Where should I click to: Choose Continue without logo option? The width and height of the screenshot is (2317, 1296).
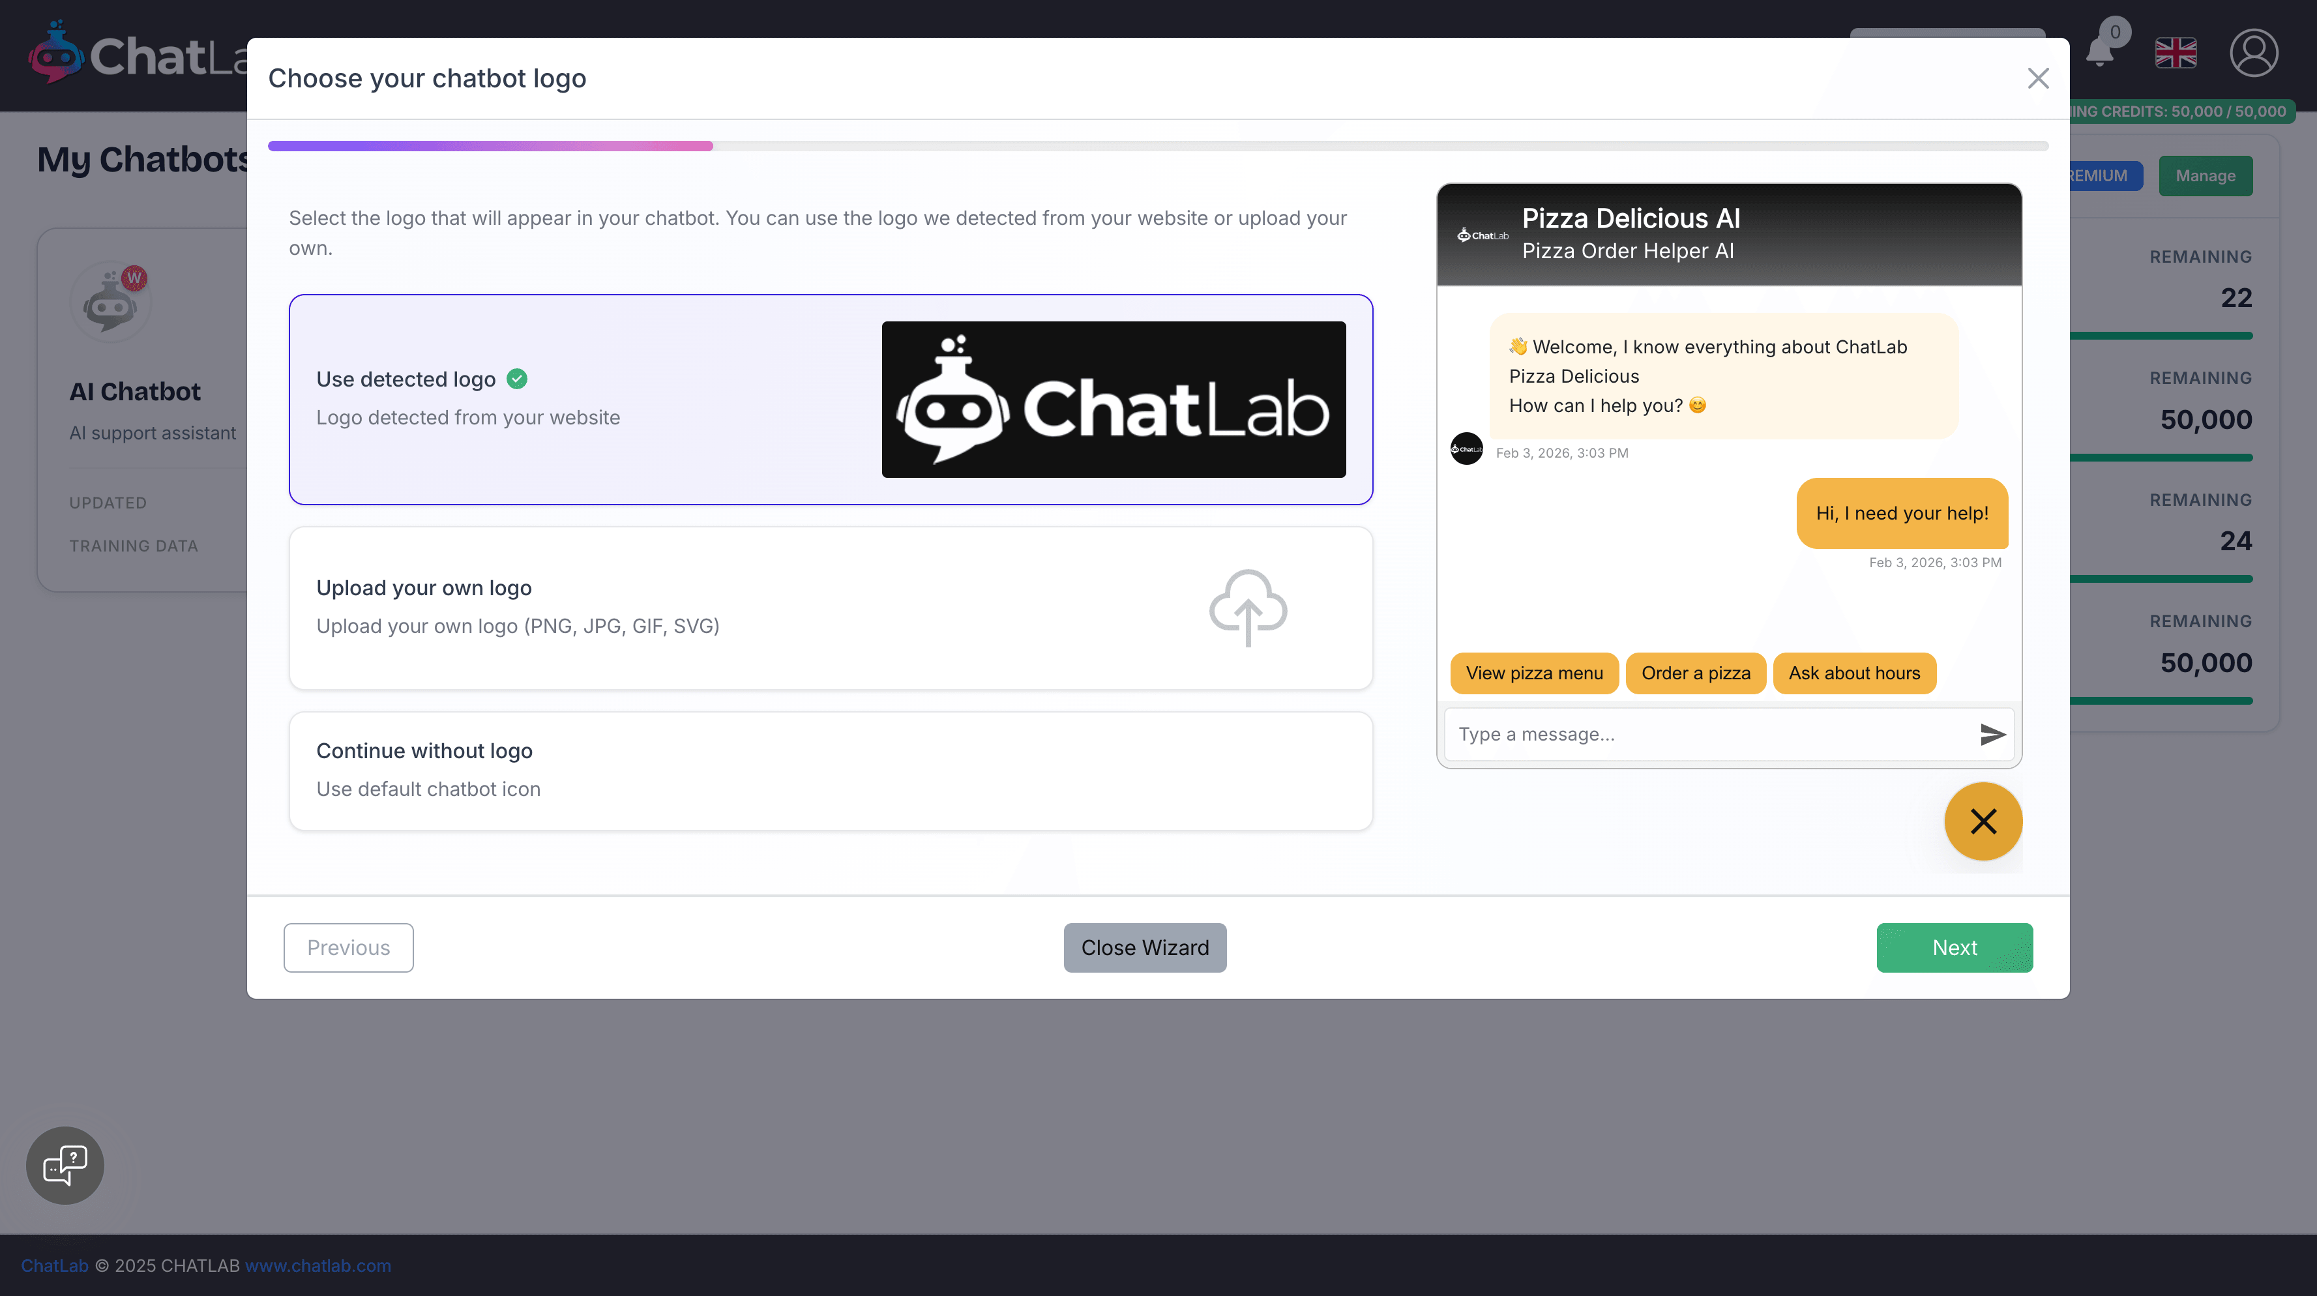tap(829, 771)
